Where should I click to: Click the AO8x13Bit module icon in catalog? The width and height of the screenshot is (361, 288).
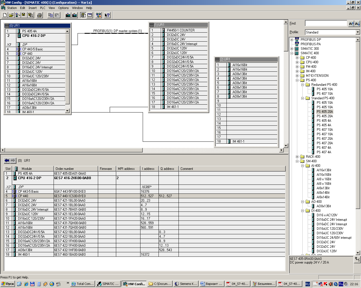(313, 206)
